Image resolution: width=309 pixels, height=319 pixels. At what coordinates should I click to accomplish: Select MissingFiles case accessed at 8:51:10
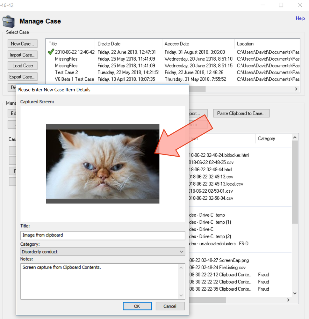[x=174, y=59]
